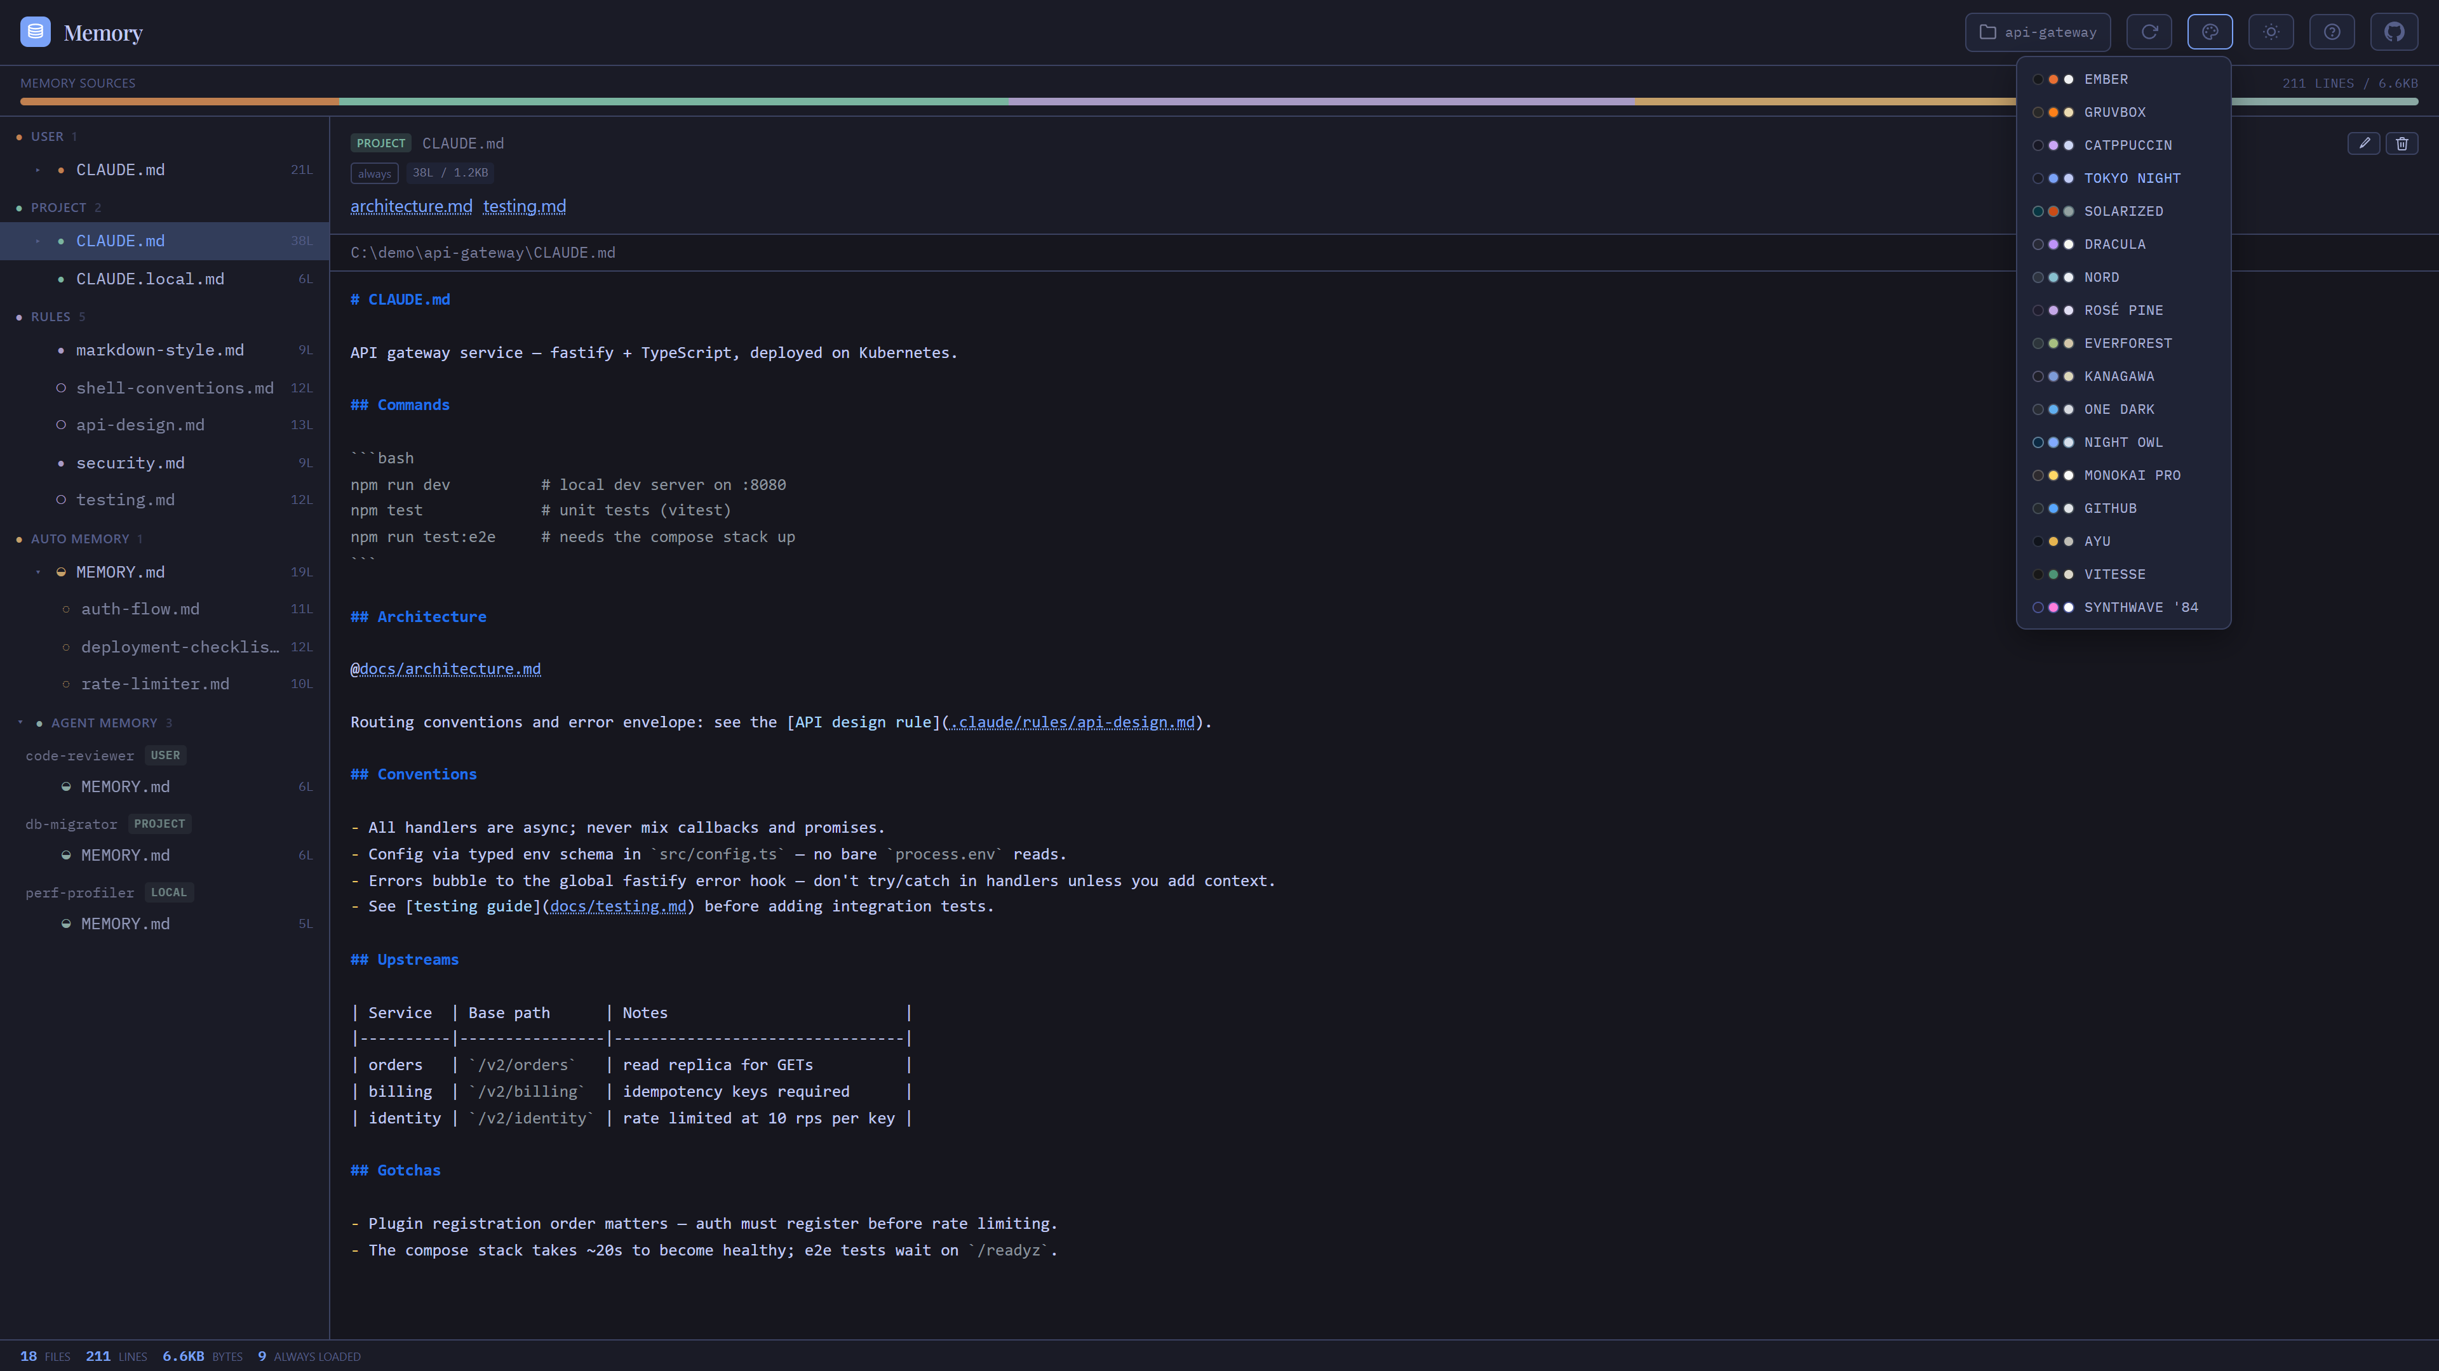The image size is (2439, 1371).
Task: Apply the Everforest theme
Action: pyautogui.click(x=2124, y=343)
